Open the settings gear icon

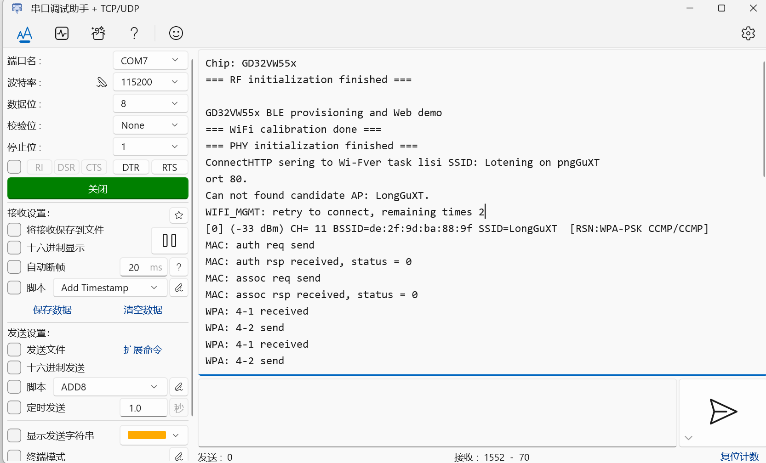pos(748,33)
